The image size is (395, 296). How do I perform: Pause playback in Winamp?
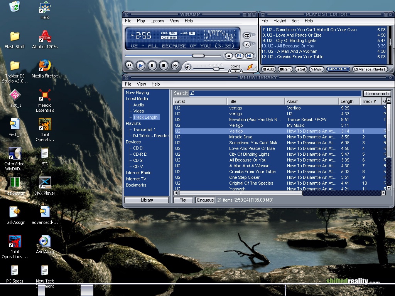pyautogui.click(x=152, y=66)
